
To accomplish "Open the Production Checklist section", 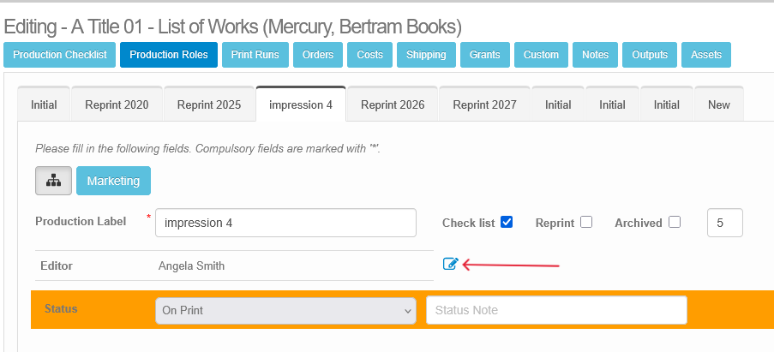I will click(x=60, y=55).
